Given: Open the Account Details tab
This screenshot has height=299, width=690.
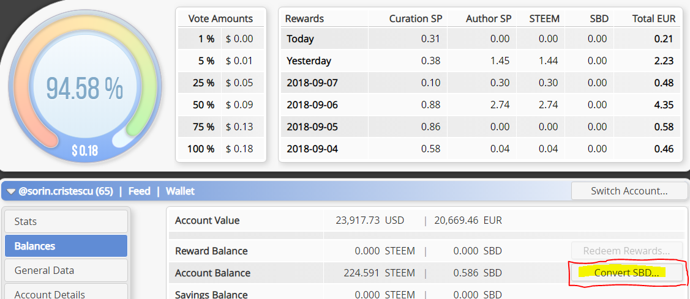Looking at the screenshot, I should [66, 293].
